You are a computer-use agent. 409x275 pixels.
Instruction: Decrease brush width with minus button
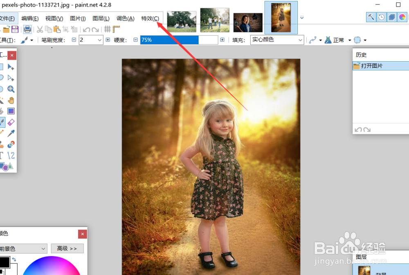pos(74,40)
